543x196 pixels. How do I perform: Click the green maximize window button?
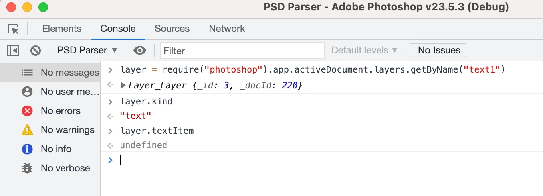(x=43, y=7)
